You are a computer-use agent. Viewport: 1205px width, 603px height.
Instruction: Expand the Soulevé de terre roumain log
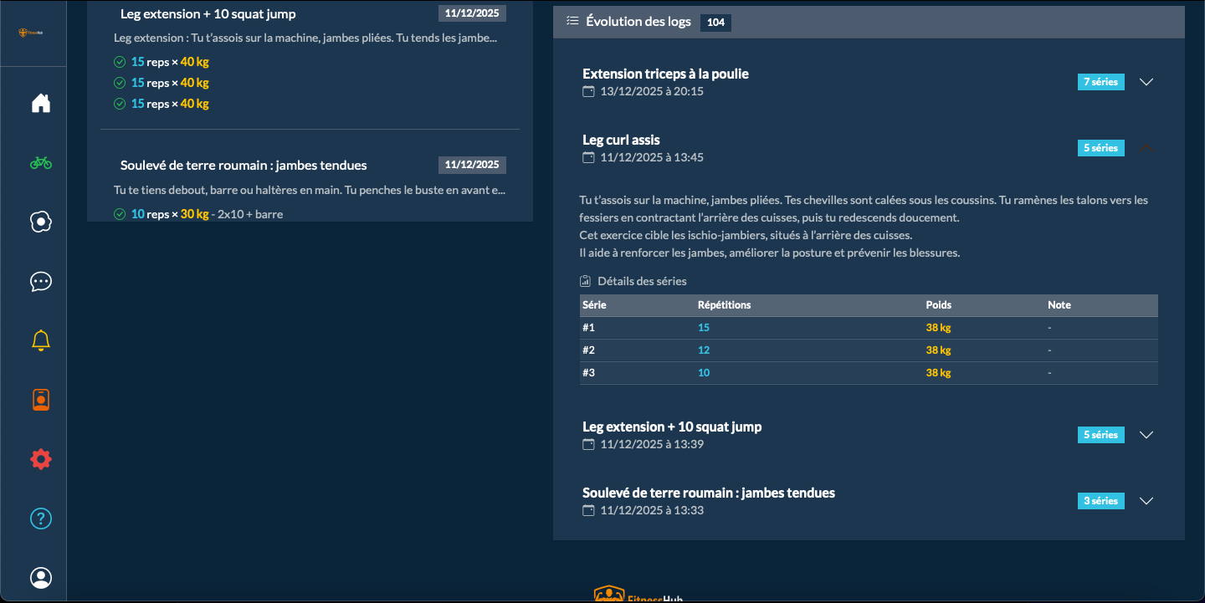[1146, 500]
